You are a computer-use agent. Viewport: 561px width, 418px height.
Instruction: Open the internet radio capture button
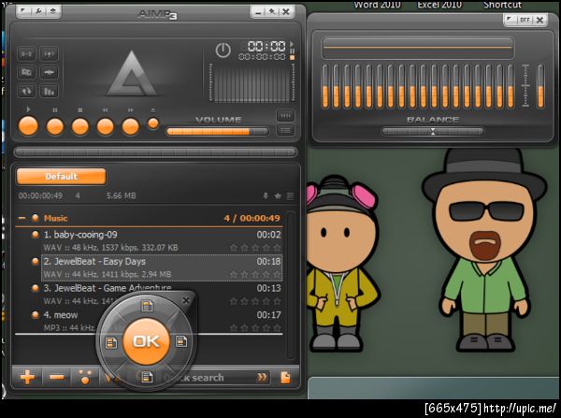tap(49, 54)
